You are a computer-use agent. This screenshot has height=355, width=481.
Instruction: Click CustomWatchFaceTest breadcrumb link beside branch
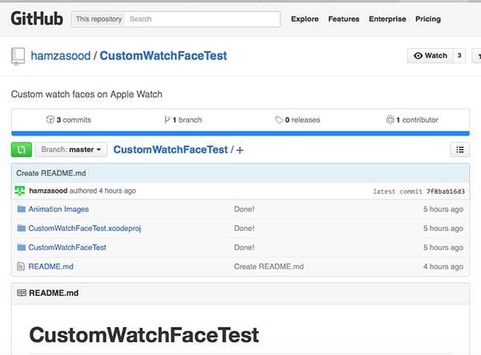point(171,150)
